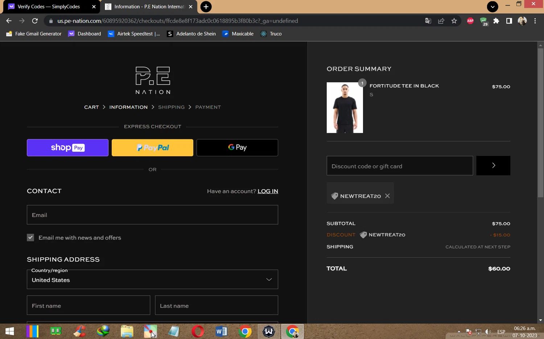Click the First name field
The height and width of the screenshot is (339, 544).
click(88, 305)
